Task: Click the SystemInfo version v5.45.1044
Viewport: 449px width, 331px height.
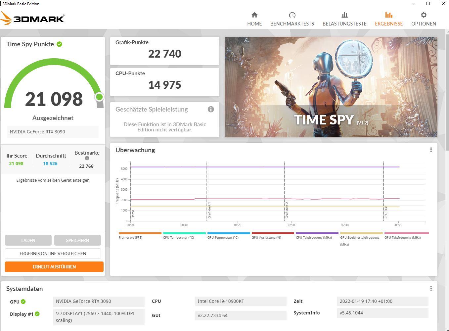Action: pyautogui.click(x=382, y=313)
